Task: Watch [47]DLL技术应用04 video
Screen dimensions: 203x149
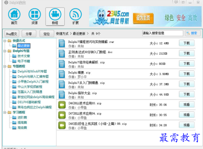Action: click(x=187, y=115)
